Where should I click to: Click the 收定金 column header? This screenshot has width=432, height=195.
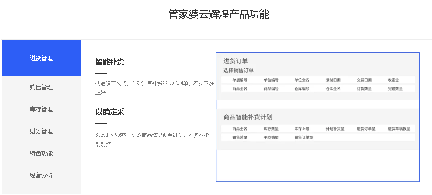click(393, 80)
